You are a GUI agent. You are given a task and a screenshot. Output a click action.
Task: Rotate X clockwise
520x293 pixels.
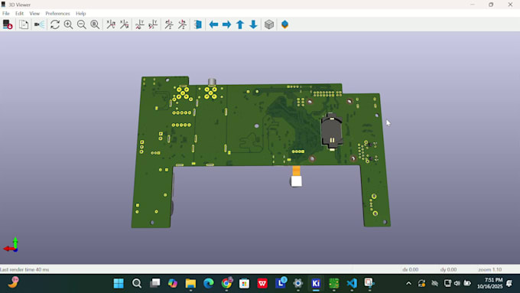(x=111, y=24)
